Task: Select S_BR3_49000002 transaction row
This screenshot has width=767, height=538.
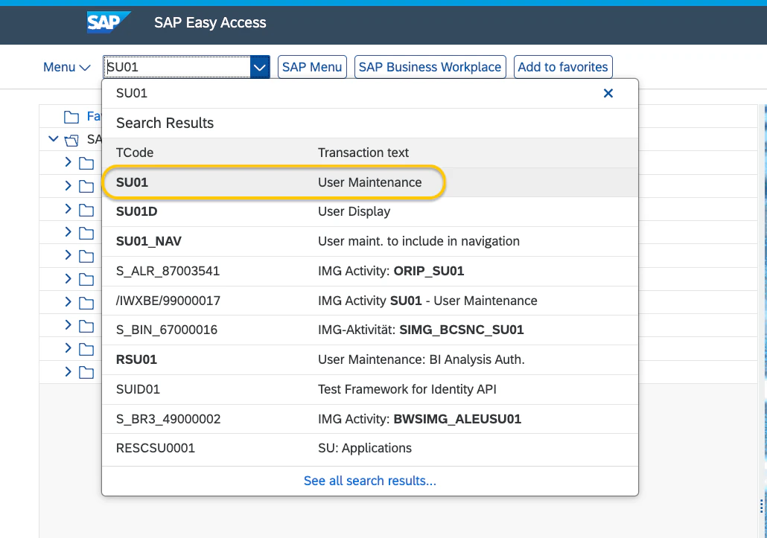Action: [x=370, y=419]
